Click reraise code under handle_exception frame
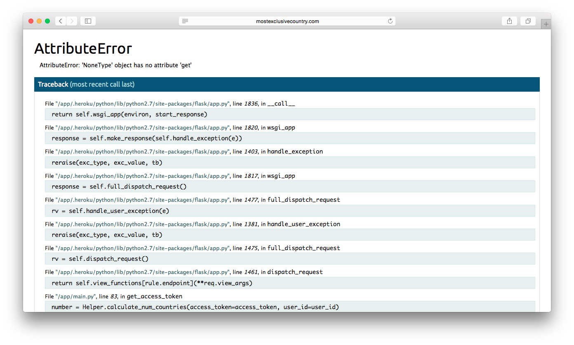Image resolution: width=574 pixels, height=345 pixels. click(x=290, y=162)
